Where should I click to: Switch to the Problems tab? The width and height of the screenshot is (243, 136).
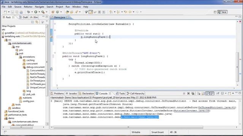pos(57,93)
